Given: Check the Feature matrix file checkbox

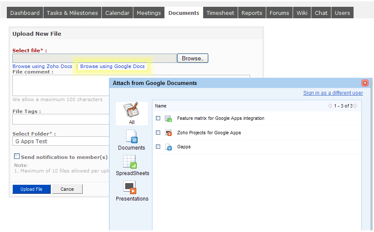Looking at the screenshot, I should (158, 118).
